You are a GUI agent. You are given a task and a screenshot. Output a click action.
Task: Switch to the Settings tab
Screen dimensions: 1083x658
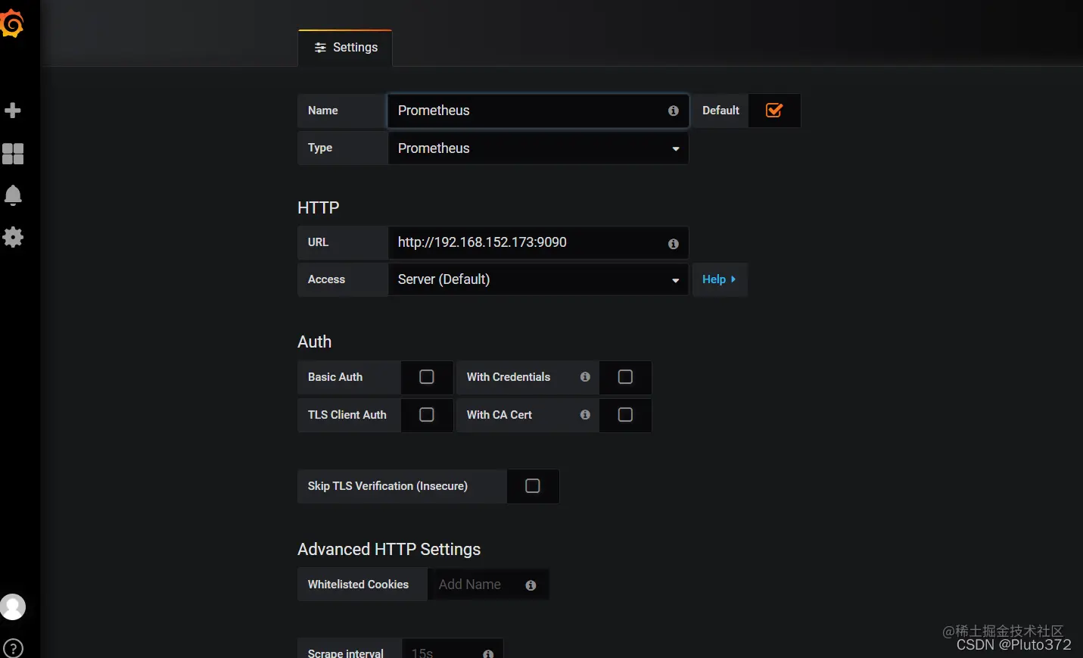coord(345,48)
